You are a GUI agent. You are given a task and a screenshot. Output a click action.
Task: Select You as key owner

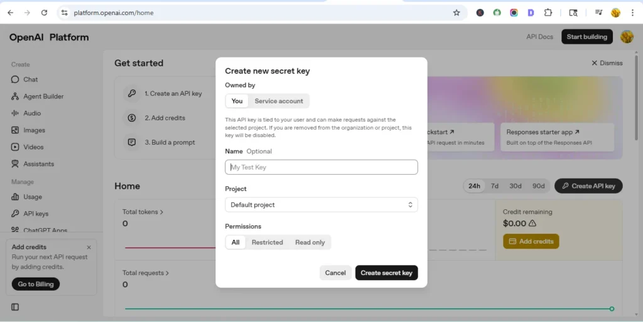(237, 101)
